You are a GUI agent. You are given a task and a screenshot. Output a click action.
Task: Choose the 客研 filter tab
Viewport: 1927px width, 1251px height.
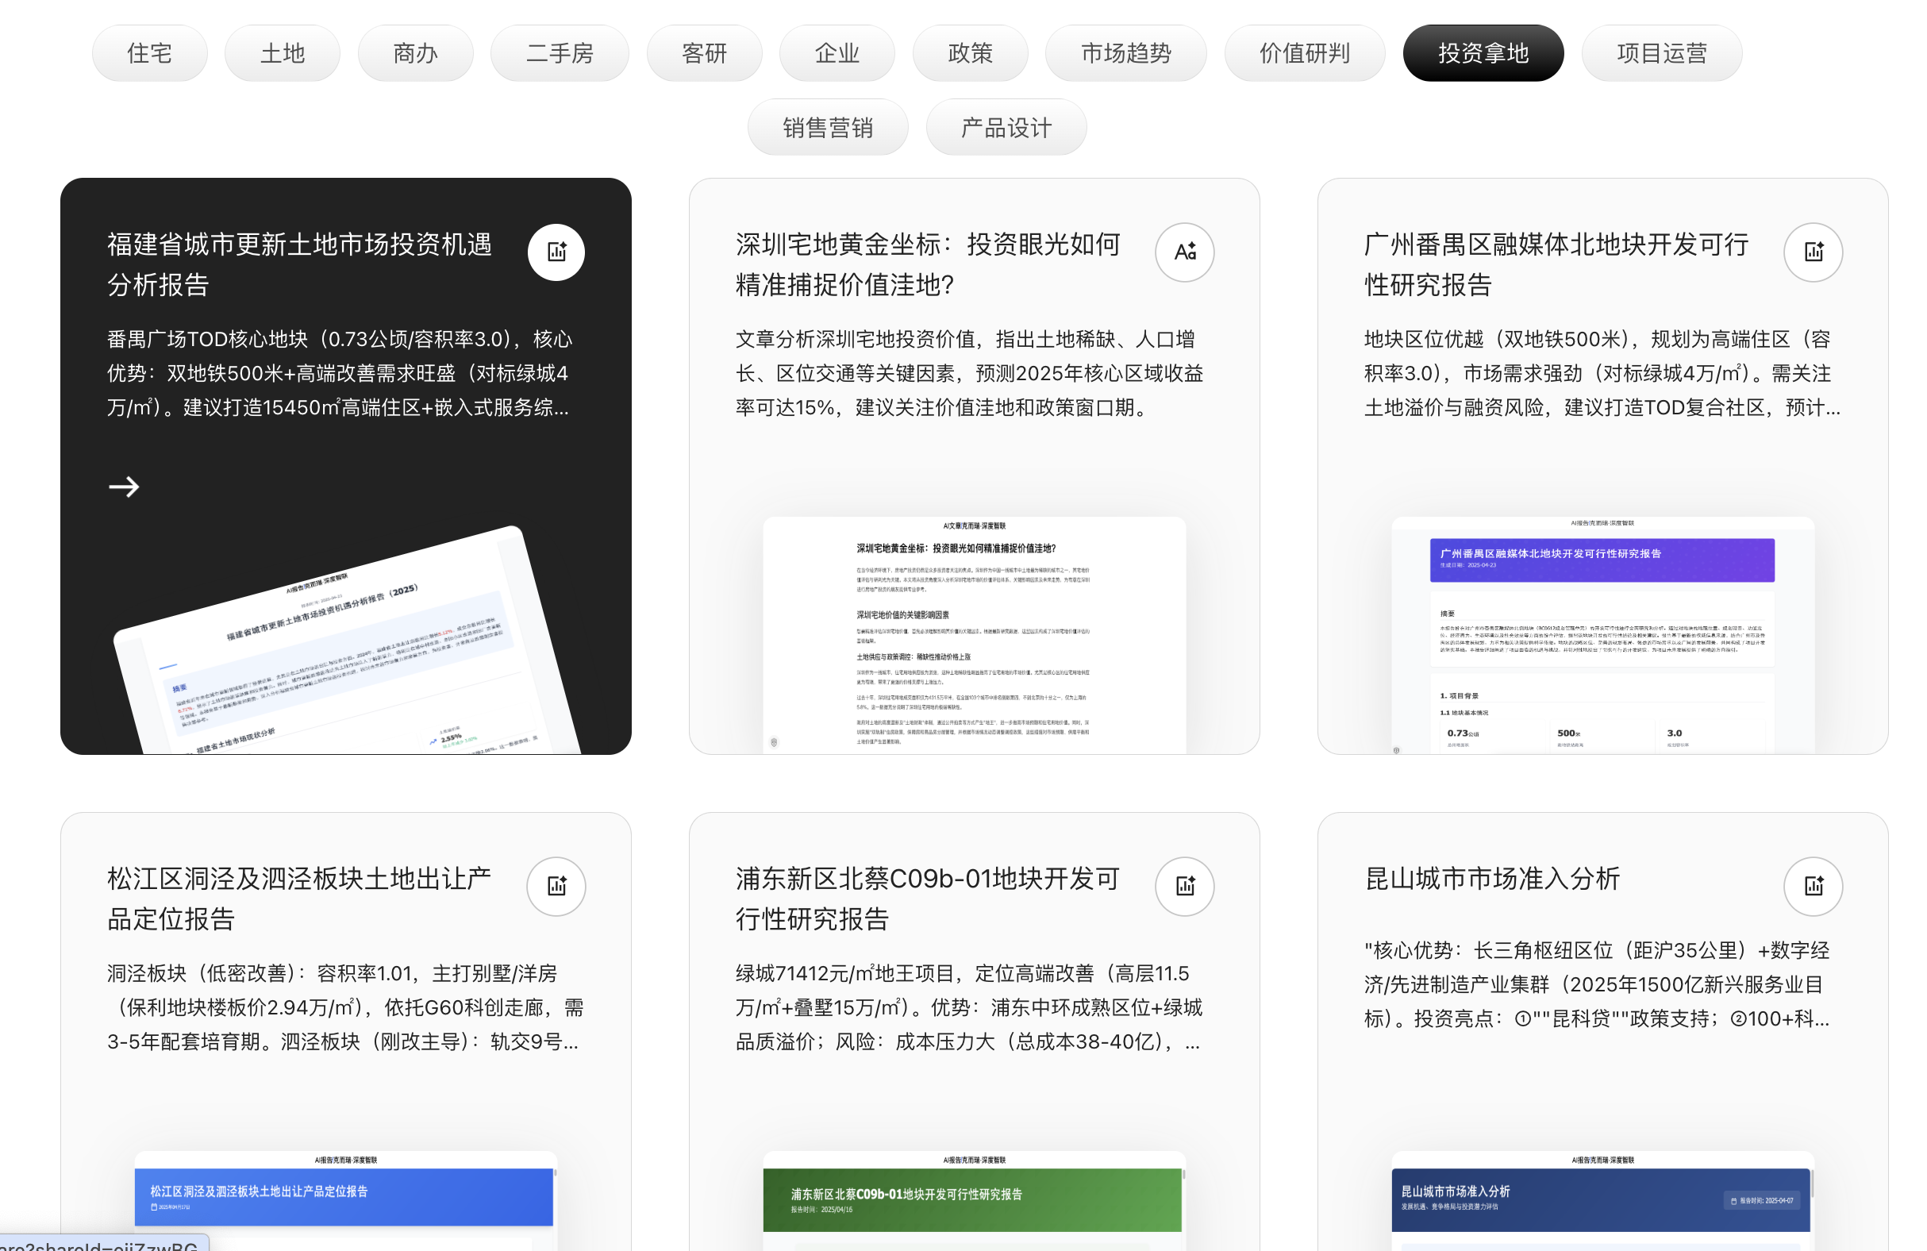[x=705, y=53]
